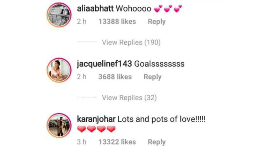Click the 'Lots and pots of love' comment text
The height and width of the screenshot is (146, 255).
coord(162,119)
